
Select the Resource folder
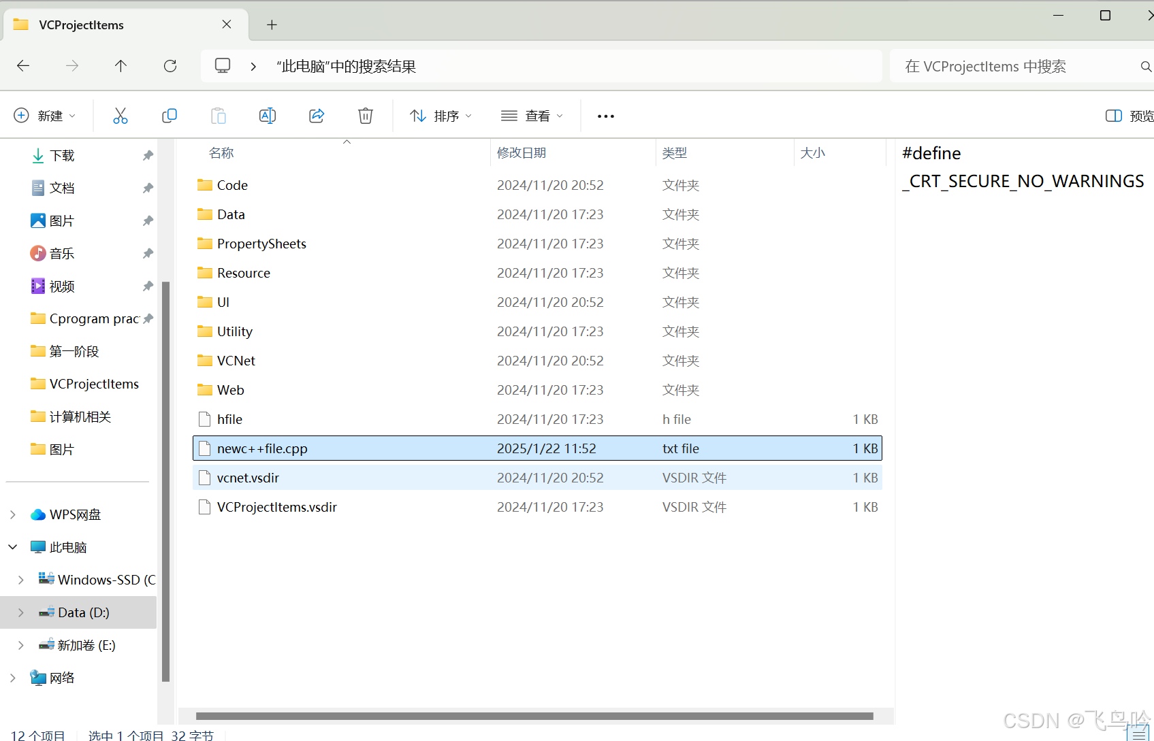click(537, 273)
